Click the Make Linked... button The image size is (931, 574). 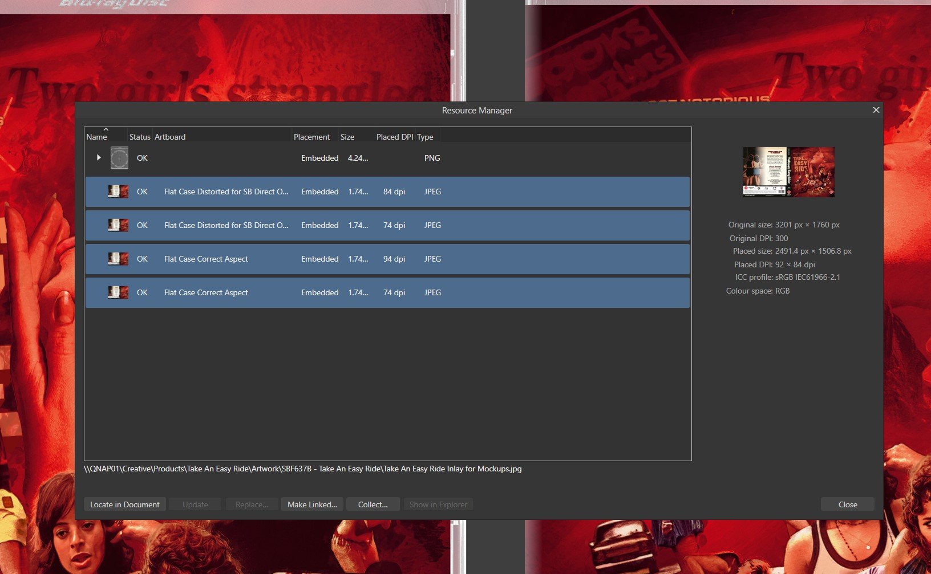tap(312, 504)
